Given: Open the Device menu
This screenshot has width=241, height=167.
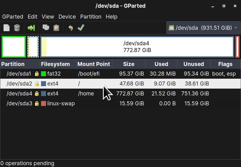Looking at the screenshot, I should (x=67, y=17).
